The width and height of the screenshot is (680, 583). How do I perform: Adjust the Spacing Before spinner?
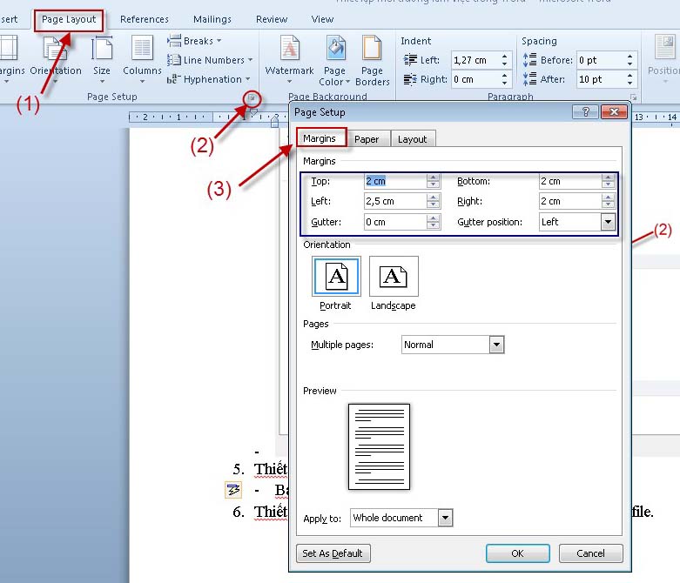[630, 60]
